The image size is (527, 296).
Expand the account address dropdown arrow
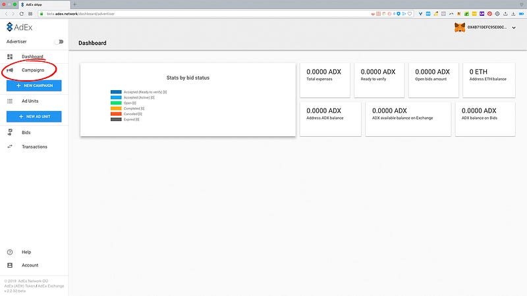pyautogui.click(x=514, y=28)
